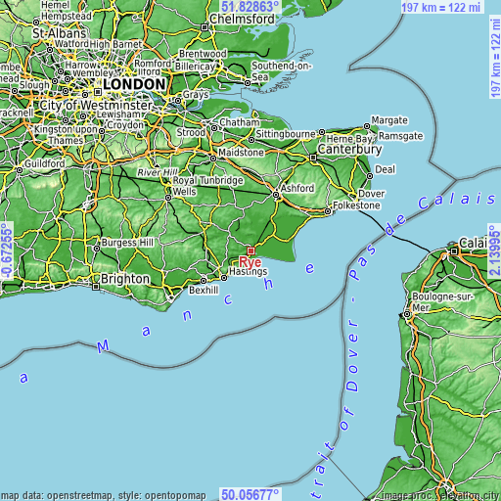Click the Hemel Hempstead town marker
The height and width of the screenshot is (501, 501).
tap(36, 23)
